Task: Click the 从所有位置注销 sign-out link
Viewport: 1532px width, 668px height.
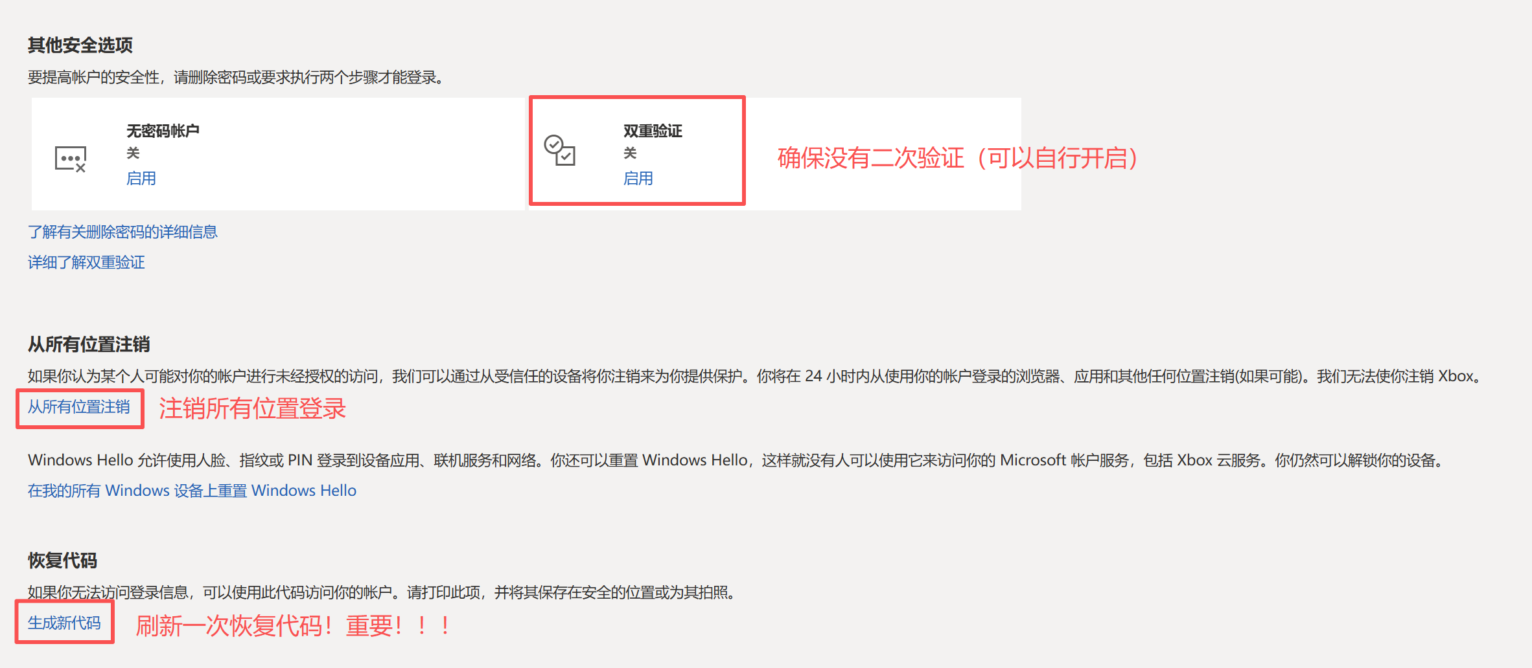Action: tap(79, 408)
